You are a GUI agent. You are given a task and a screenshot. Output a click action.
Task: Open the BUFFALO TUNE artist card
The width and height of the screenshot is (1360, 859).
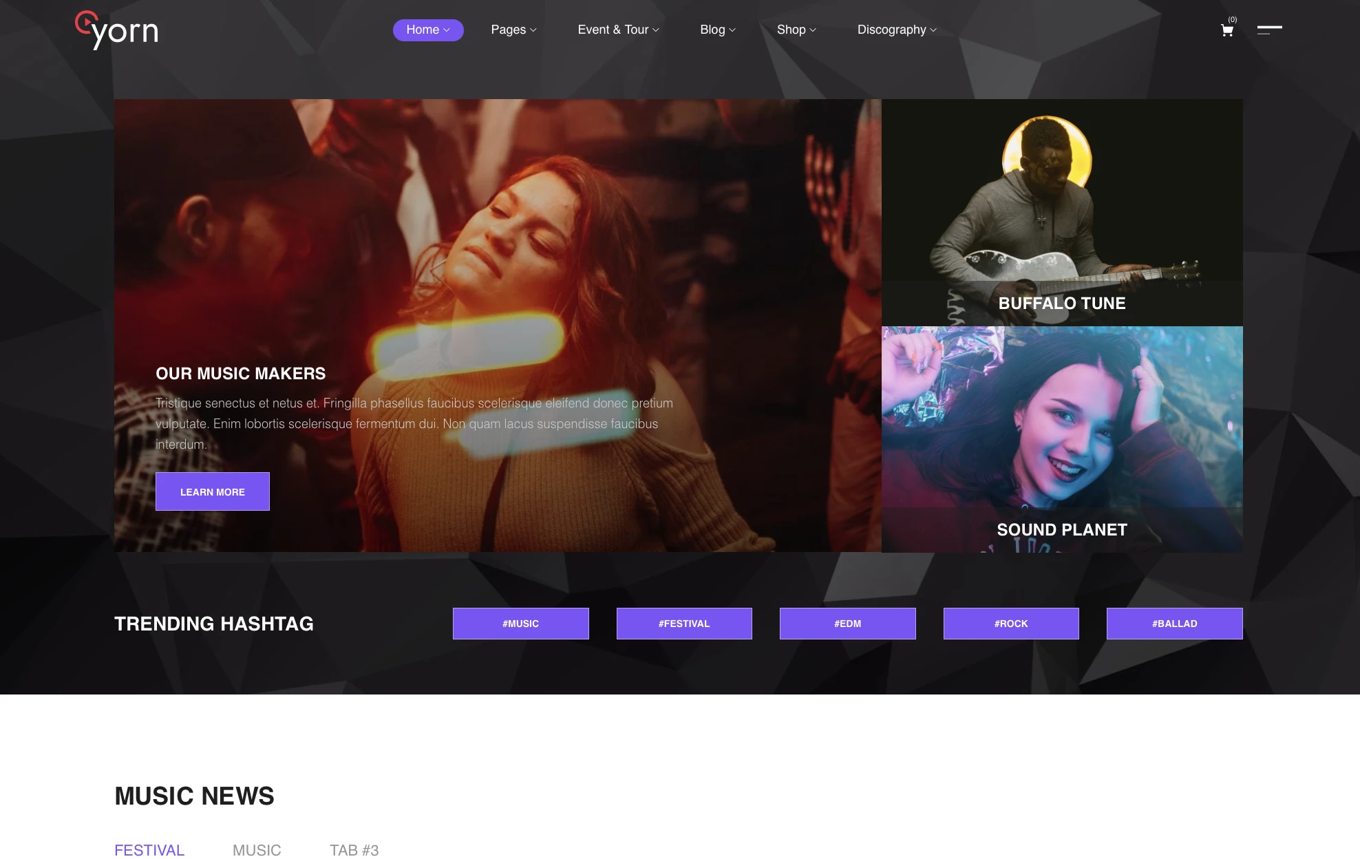click(1062, 213)
